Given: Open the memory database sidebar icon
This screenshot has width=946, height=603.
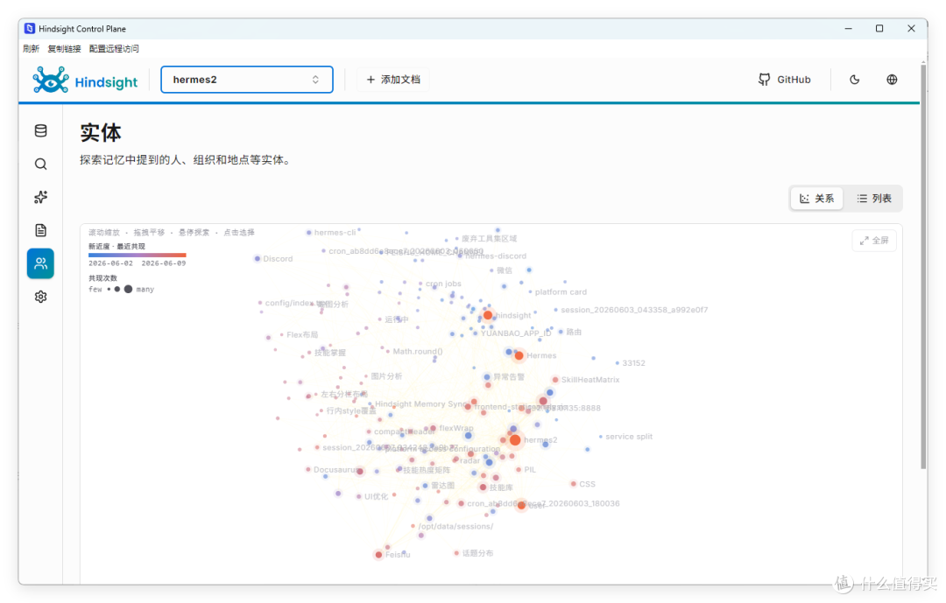Looking at the screenshot, I should (x=40, y=130).
